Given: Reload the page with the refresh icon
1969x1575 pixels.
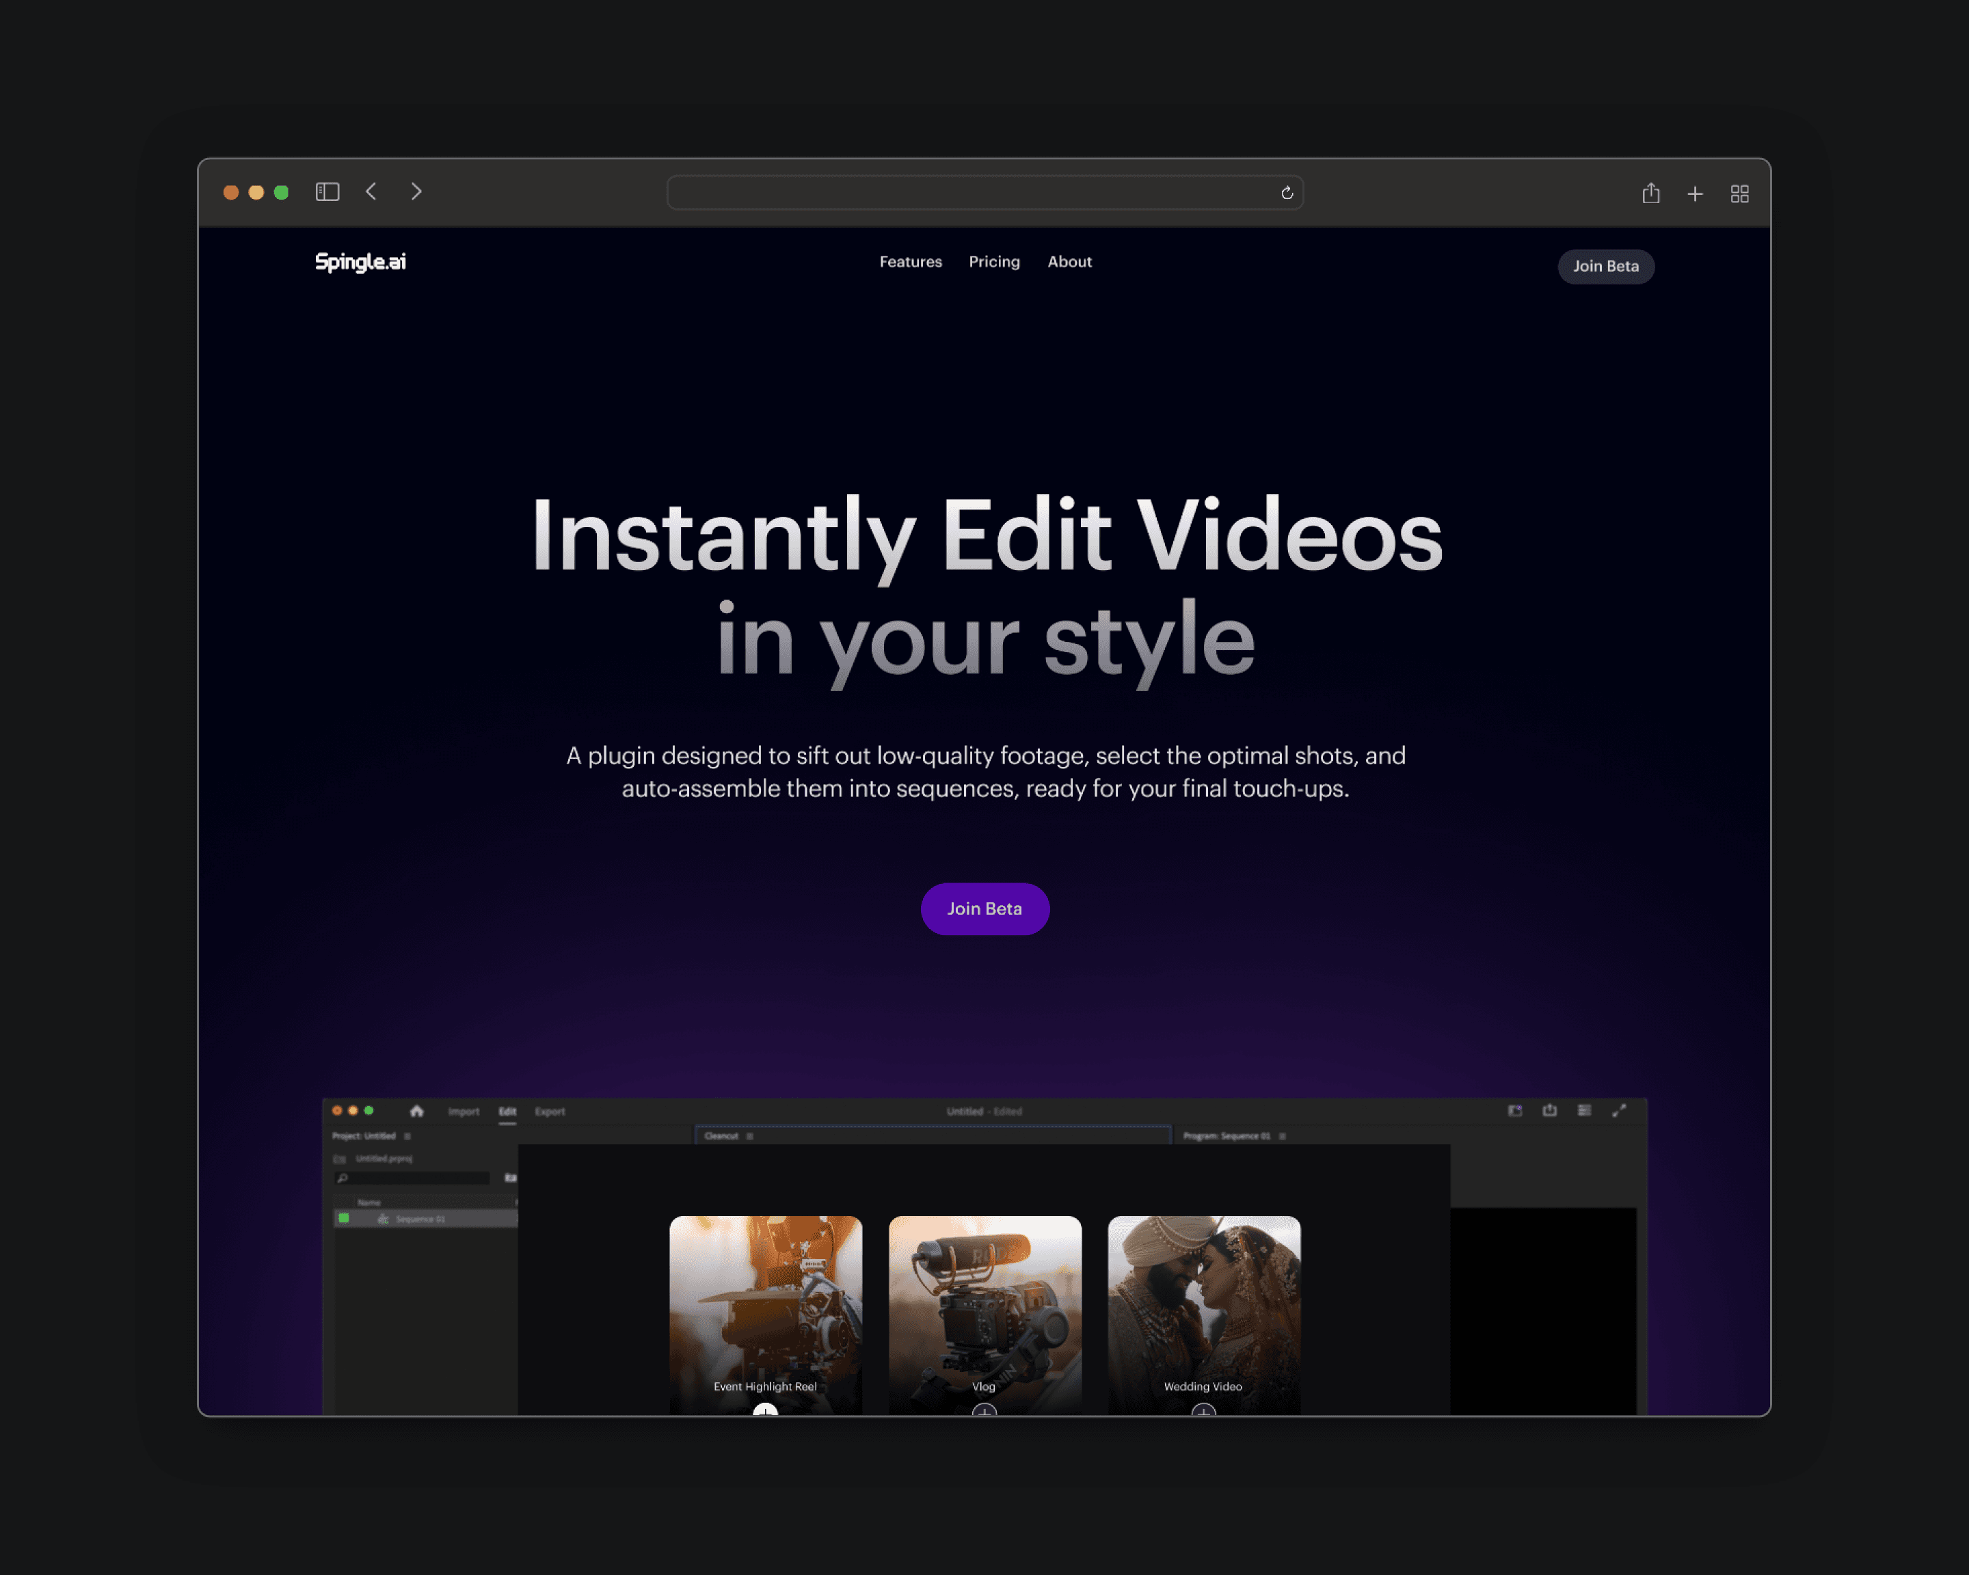Looking at the screenshot, I should (x=1287, y=193).
